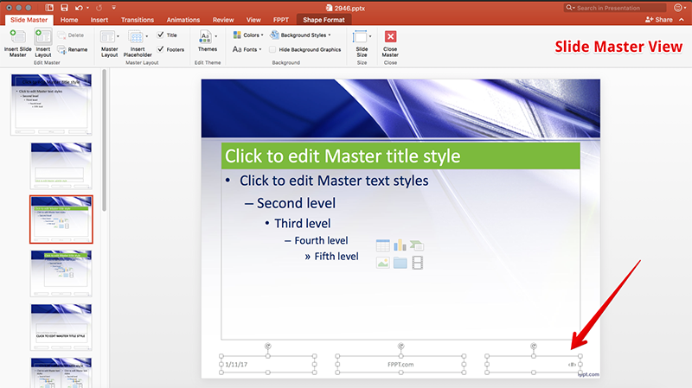The height and width of the screenshot is (388, 692).
Task: Click the Insert Placeholder icon
Action: point(137,37)
